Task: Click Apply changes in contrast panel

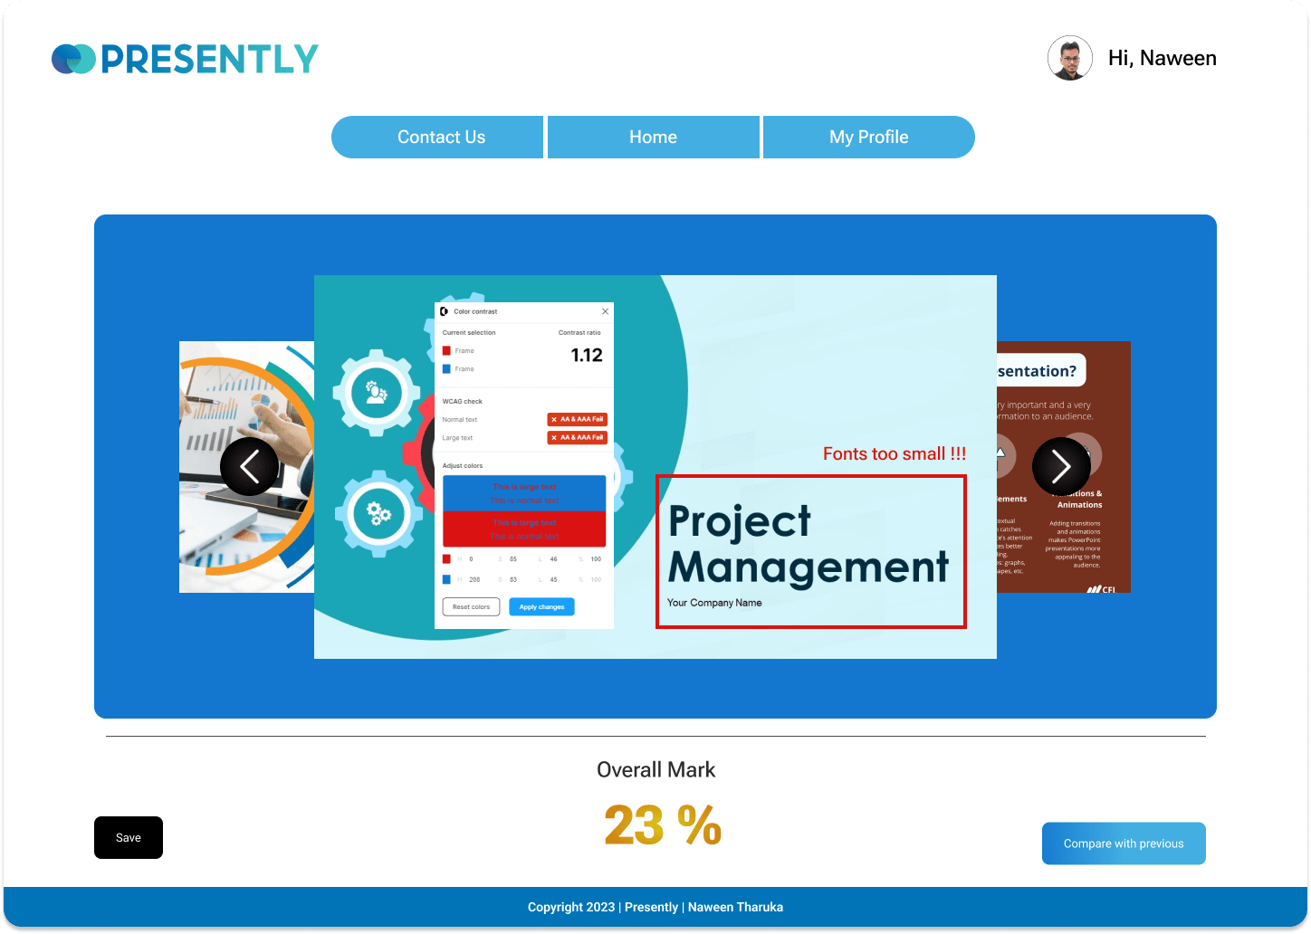Action: (x=541, y=607)
